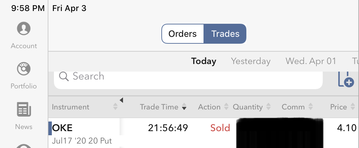359x148 pixels.
Task: Sort by Instrument column arrows
Action: (115, 107)
